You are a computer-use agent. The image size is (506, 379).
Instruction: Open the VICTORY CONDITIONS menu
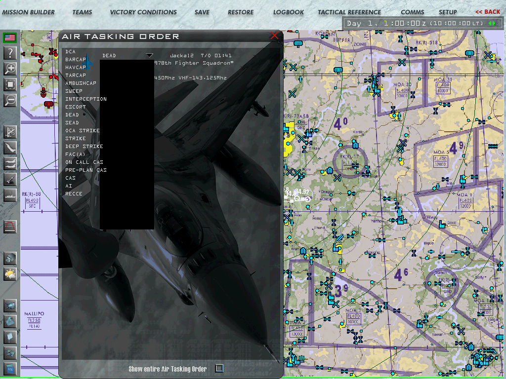pyautogui.click(x=143, y=12)
